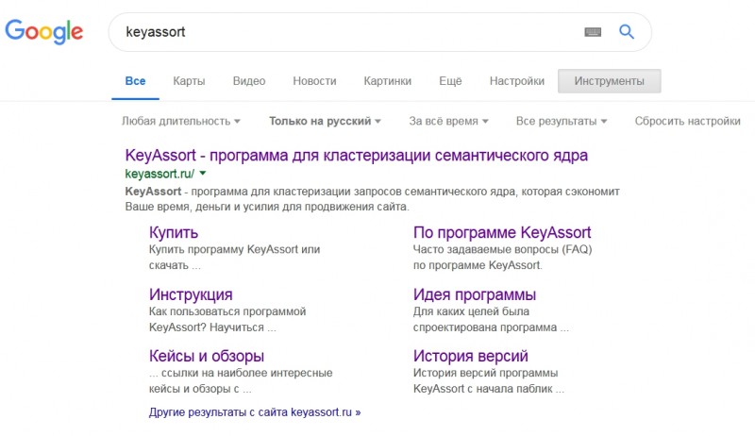The width and height of the screenshot is (755, 436).
Task: Click in the search input field
Action: point(340,32)
